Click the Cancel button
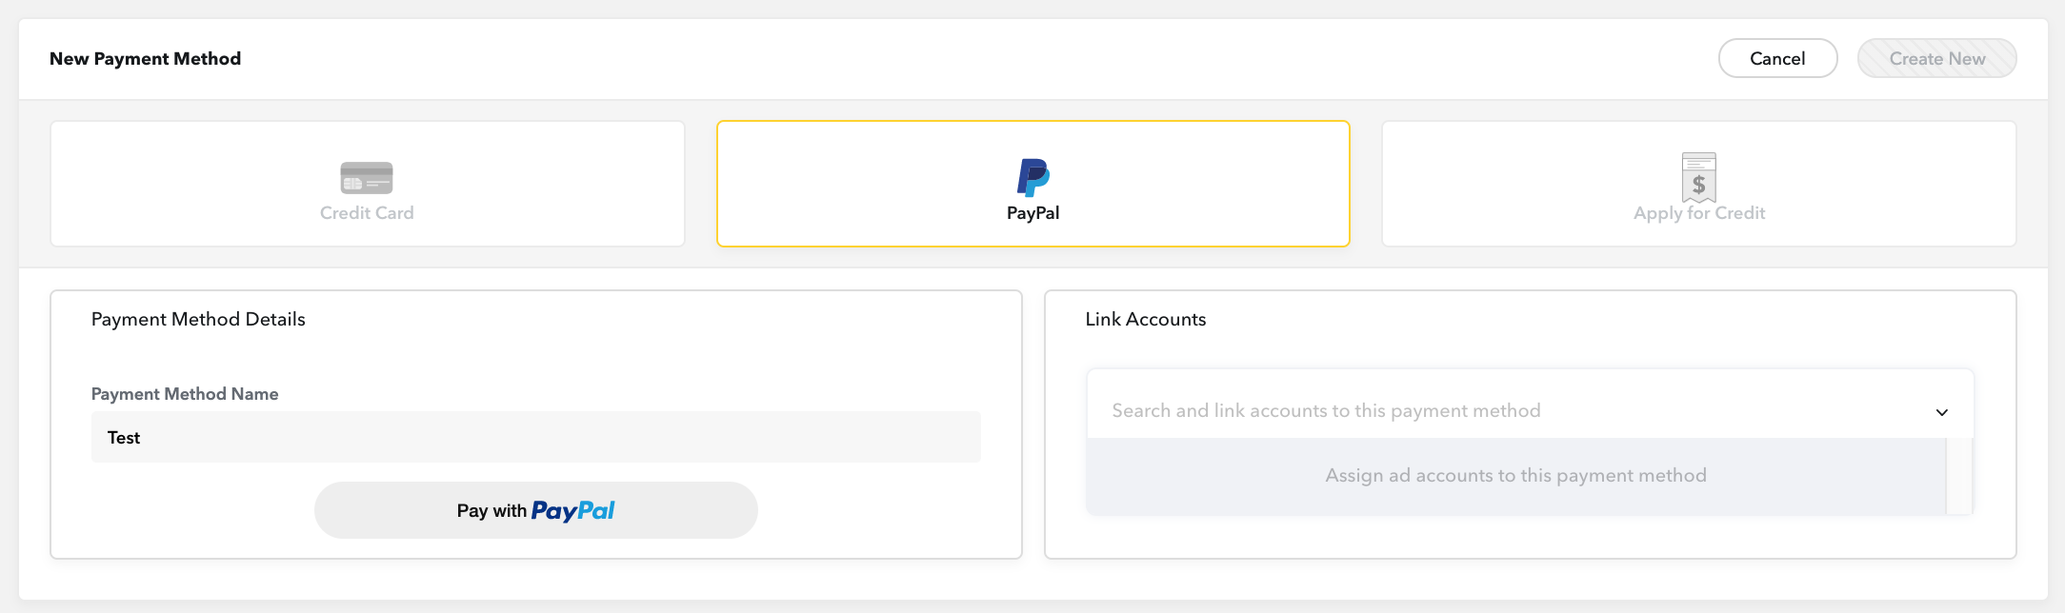The image size is (2065, 613). point(1777,58)
